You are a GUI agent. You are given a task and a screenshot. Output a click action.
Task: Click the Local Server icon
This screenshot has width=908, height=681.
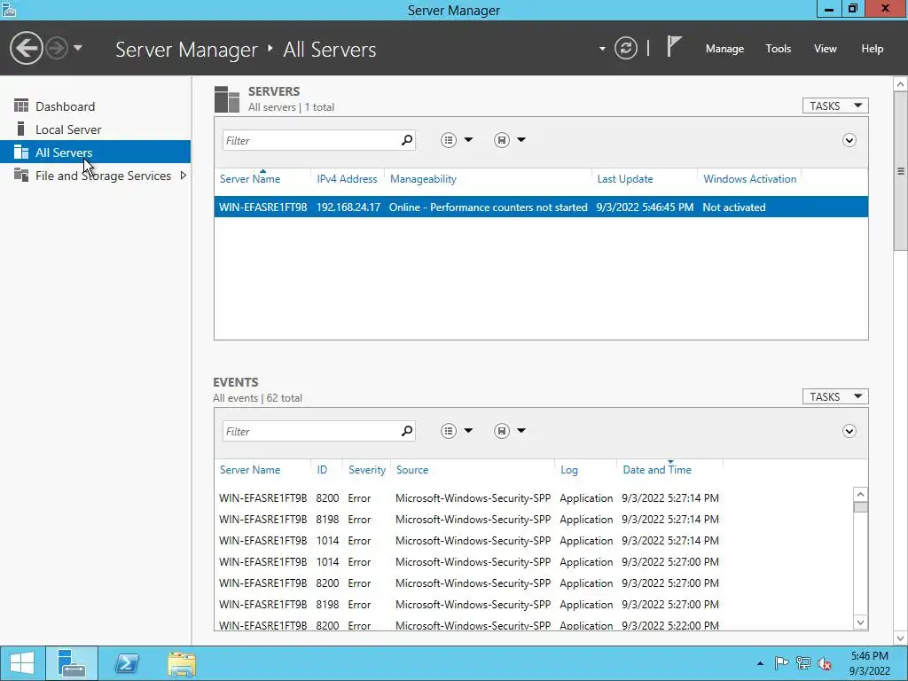(x=21, y=129)
